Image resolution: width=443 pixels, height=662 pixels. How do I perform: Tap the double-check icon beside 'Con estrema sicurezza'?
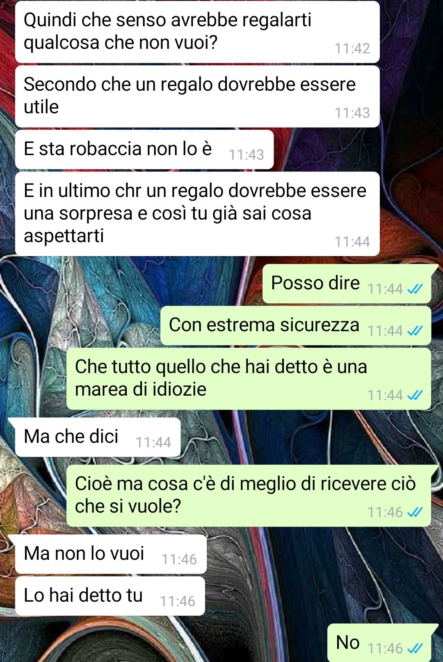[415, 331]
